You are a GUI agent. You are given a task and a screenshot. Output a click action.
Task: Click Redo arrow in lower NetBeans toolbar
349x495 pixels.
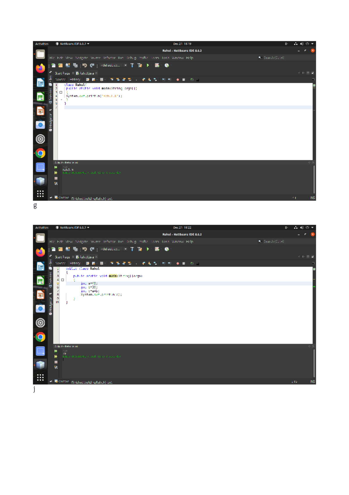[x=92, y=249]
